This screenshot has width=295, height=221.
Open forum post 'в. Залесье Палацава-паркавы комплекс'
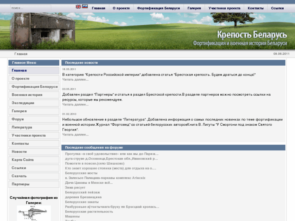pos(105,178)
